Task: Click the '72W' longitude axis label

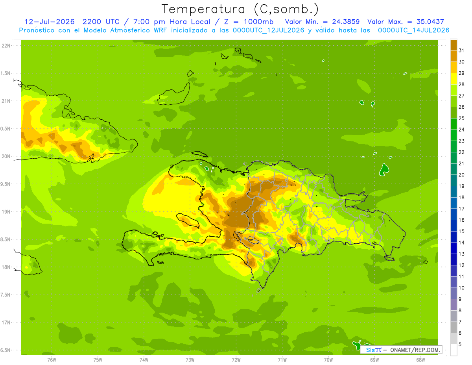Action: coord(236,359)
